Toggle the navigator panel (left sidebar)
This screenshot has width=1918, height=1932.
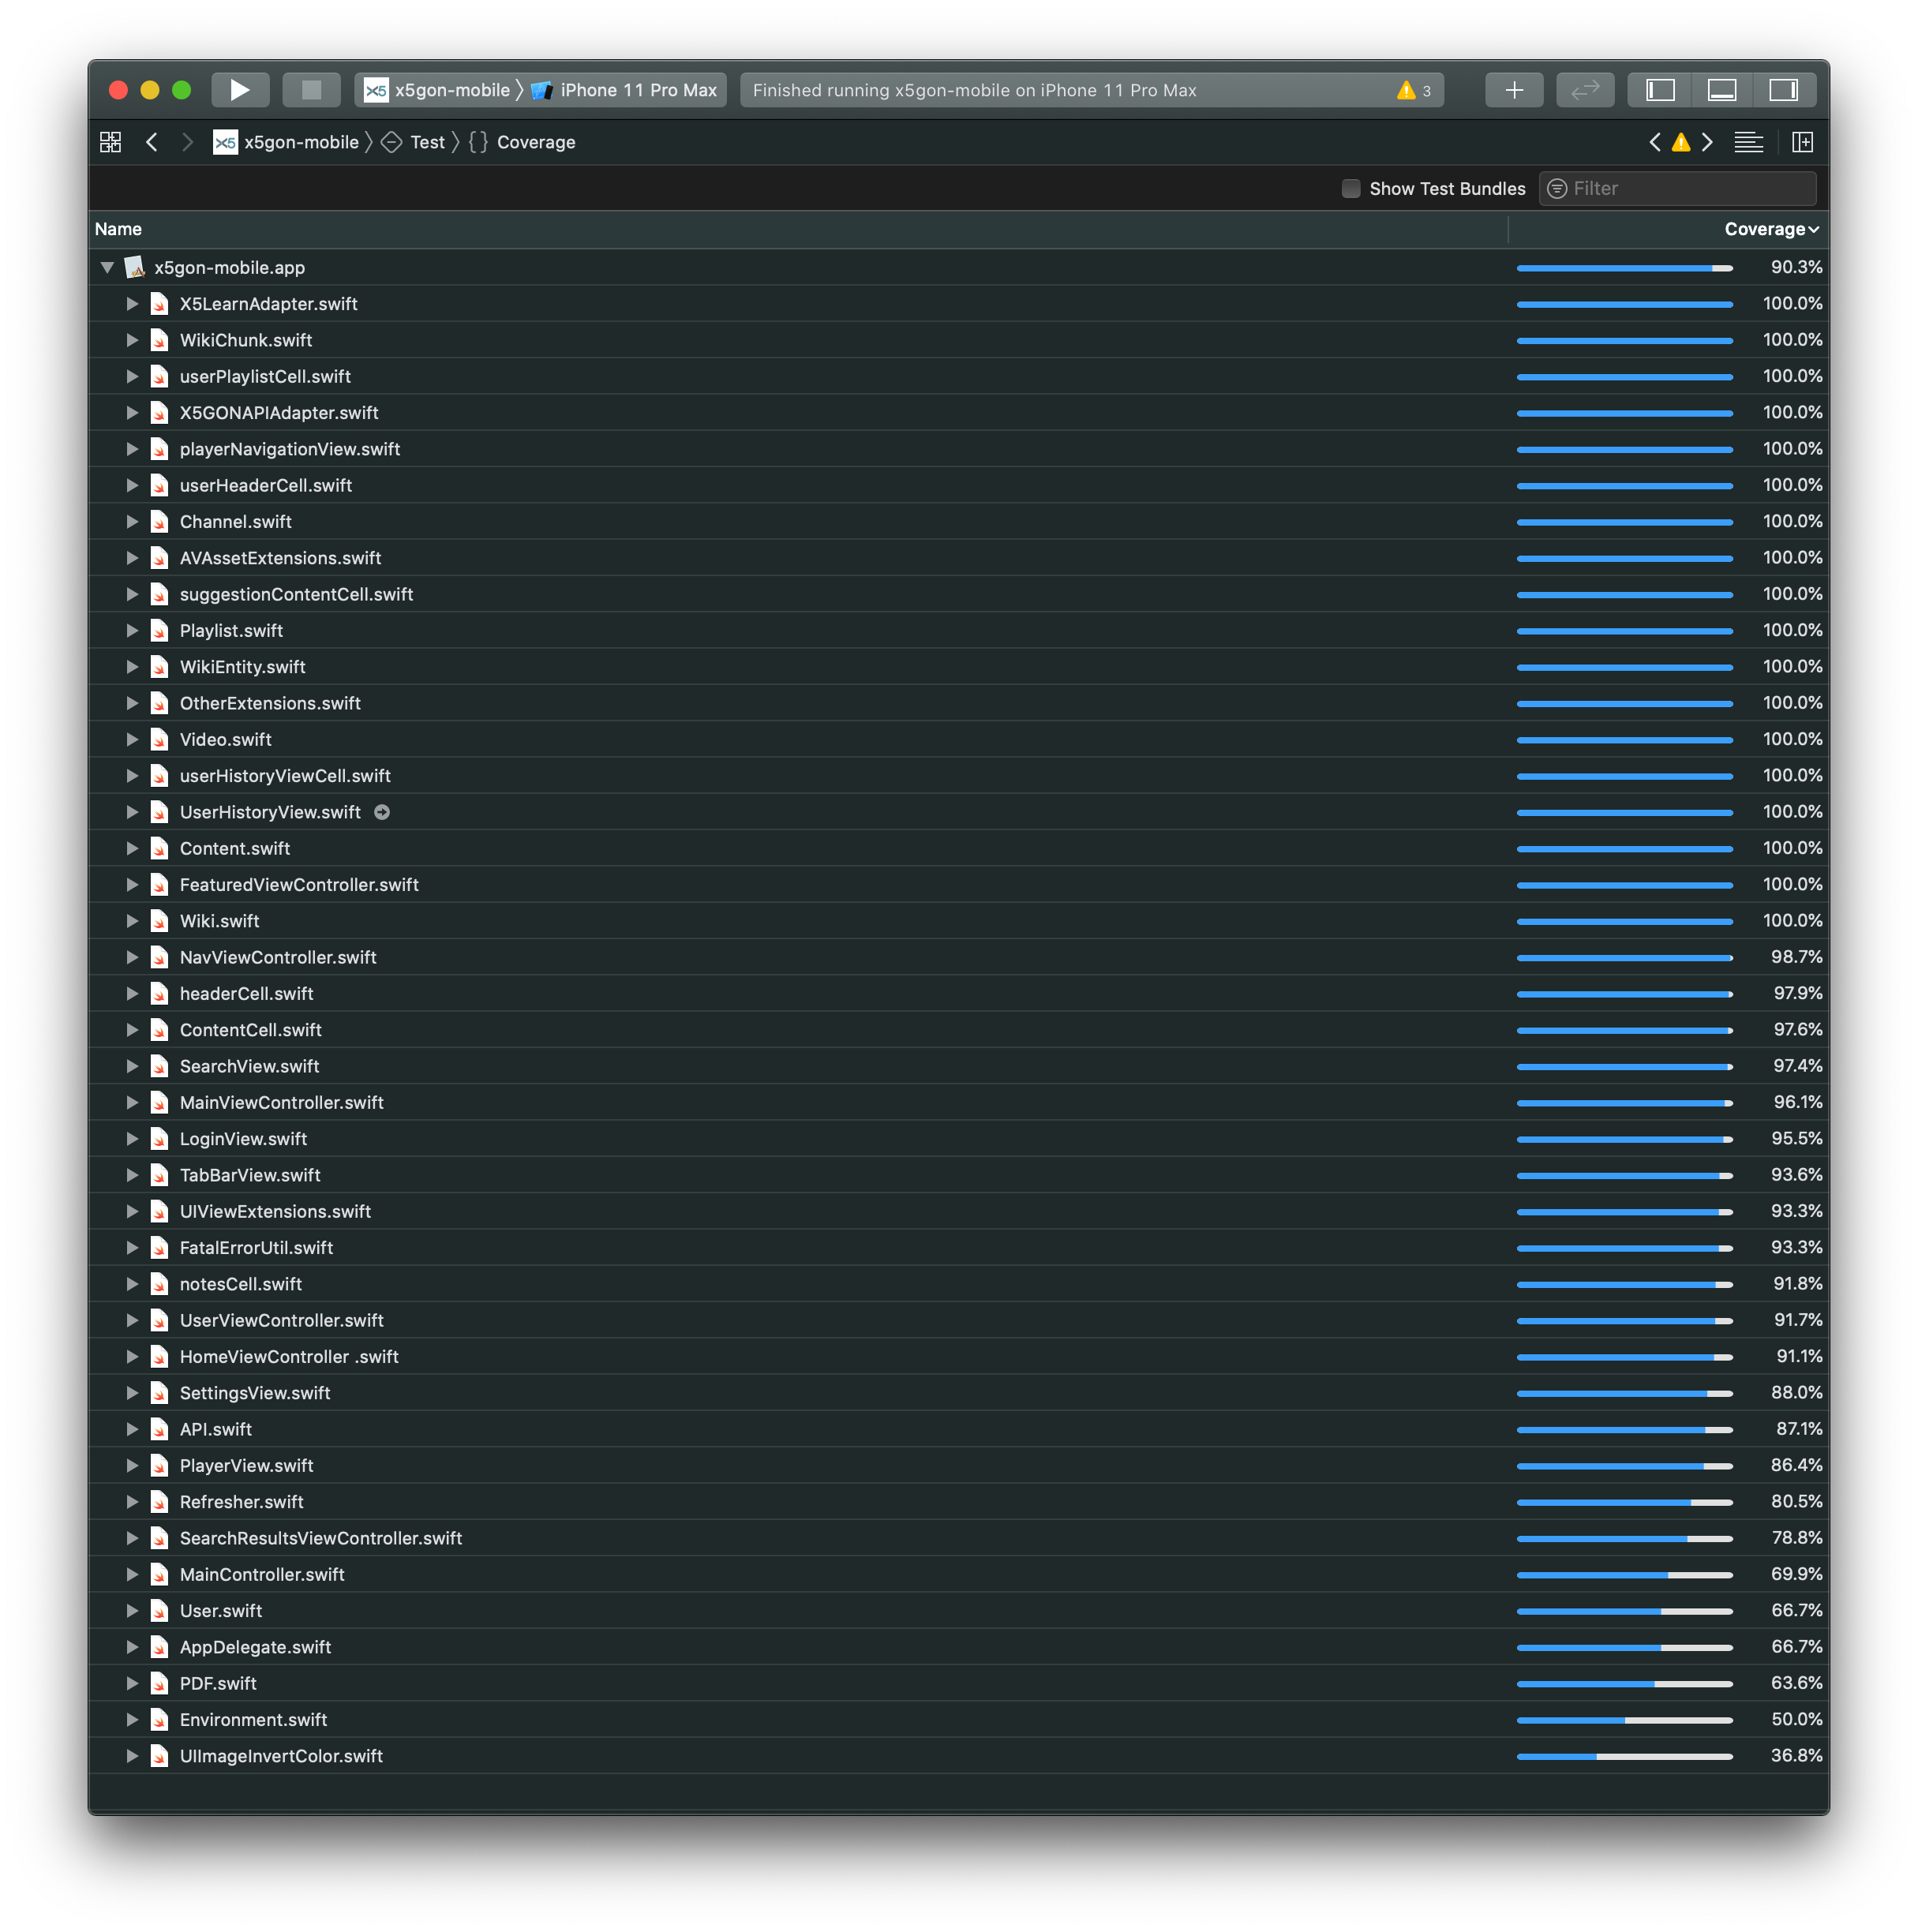(x=1660, y=90)
